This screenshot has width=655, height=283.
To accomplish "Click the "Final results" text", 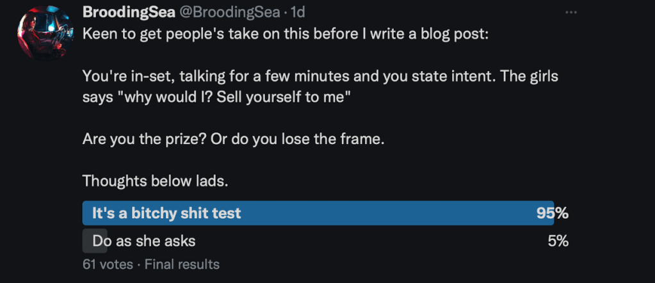I will [x=182, y=264].
